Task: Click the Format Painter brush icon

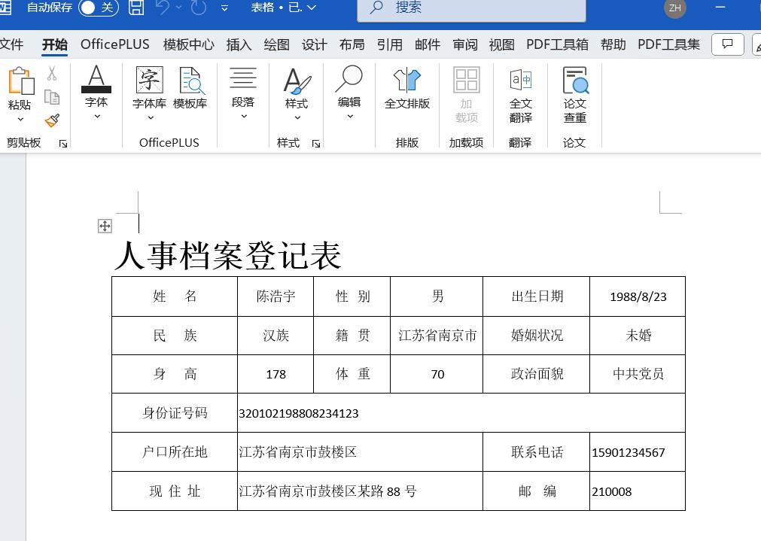Action: (x=52, y=120)
